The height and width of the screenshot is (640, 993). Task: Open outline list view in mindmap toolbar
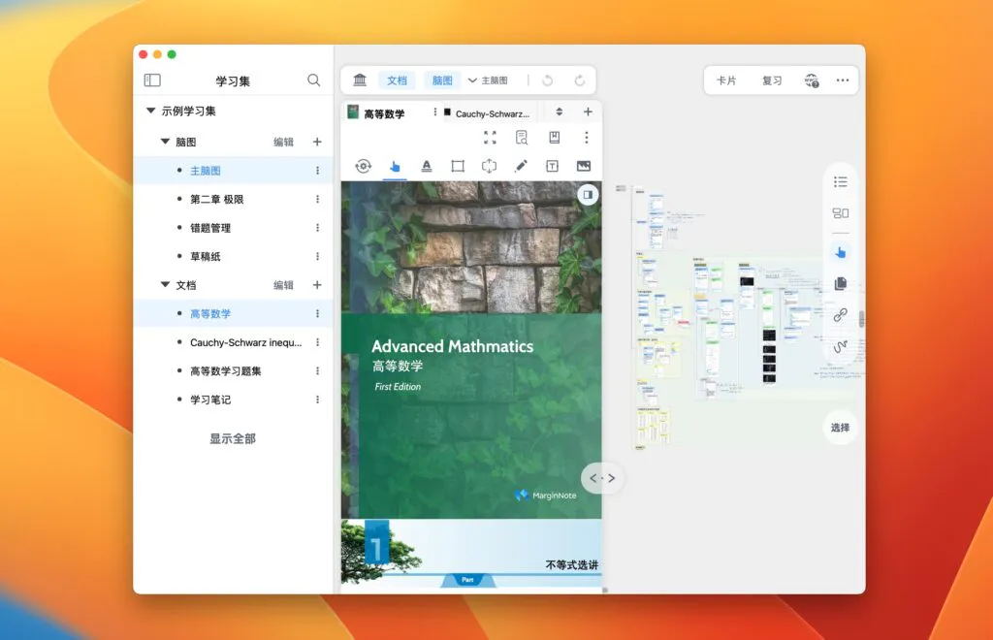841,182
